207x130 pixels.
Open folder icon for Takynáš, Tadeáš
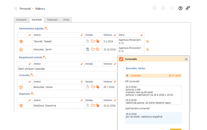pyautogui.click(x=93, y=41)
